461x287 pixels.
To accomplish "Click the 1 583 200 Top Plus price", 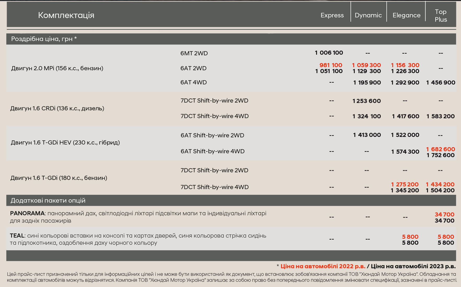I will [440, 116].
